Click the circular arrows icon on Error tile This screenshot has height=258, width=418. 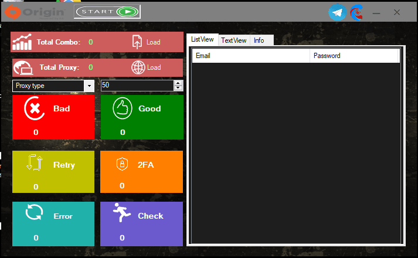(x=34, y=213)
